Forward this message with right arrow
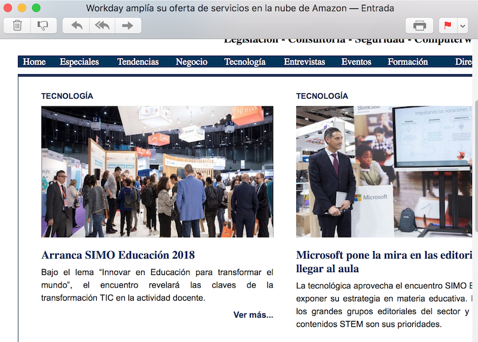The width and height of the screenshot is (478, 342). 128,25
